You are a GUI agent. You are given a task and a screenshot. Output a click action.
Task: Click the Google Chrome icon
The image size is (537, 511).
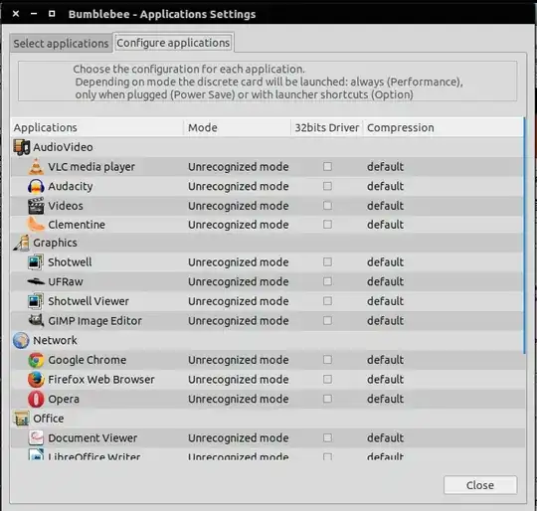click(x=36, y=360)
